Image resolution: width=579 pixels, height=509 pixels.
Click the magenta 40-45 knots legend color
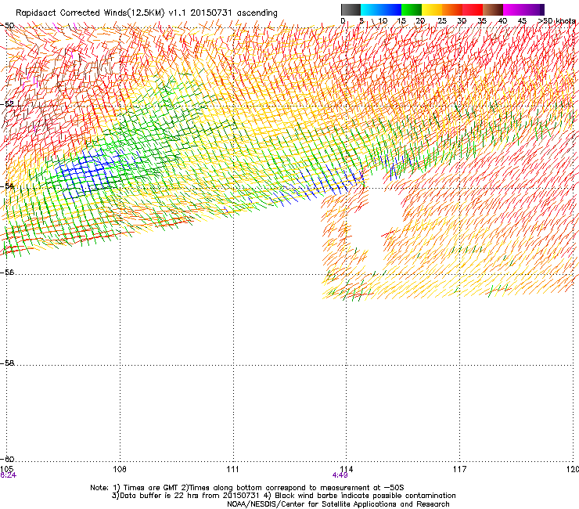513,9
